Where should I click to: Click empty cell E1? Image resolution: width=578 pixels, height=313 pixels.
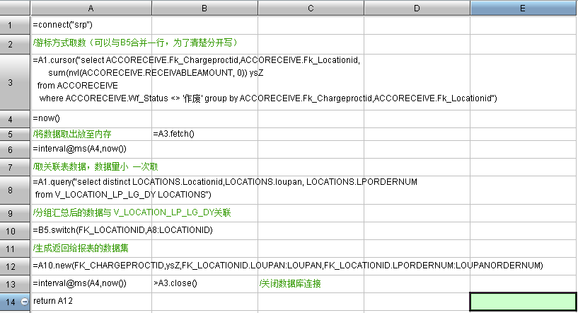click(523, 25)
